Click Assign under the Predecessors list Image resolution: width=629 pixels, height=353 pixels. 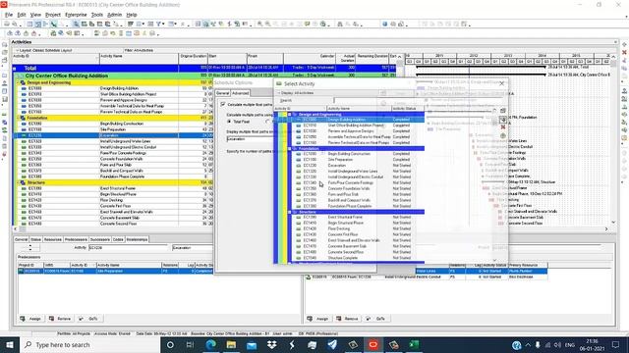[30, 319]
